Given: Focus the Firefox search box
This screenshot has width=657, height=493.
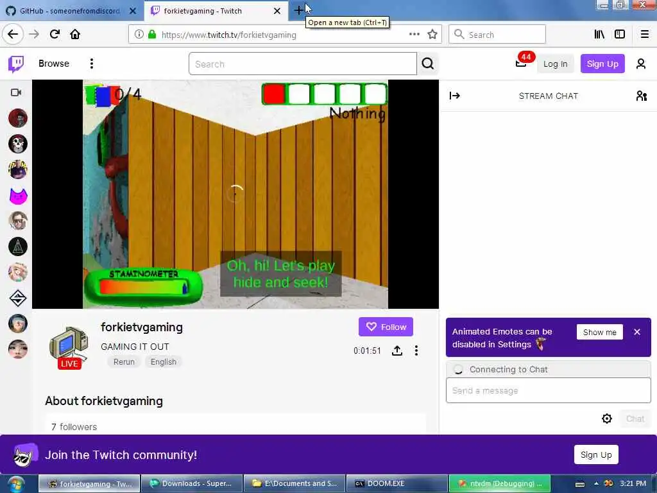Looking at the screenshot, I should tap(497, 35).
